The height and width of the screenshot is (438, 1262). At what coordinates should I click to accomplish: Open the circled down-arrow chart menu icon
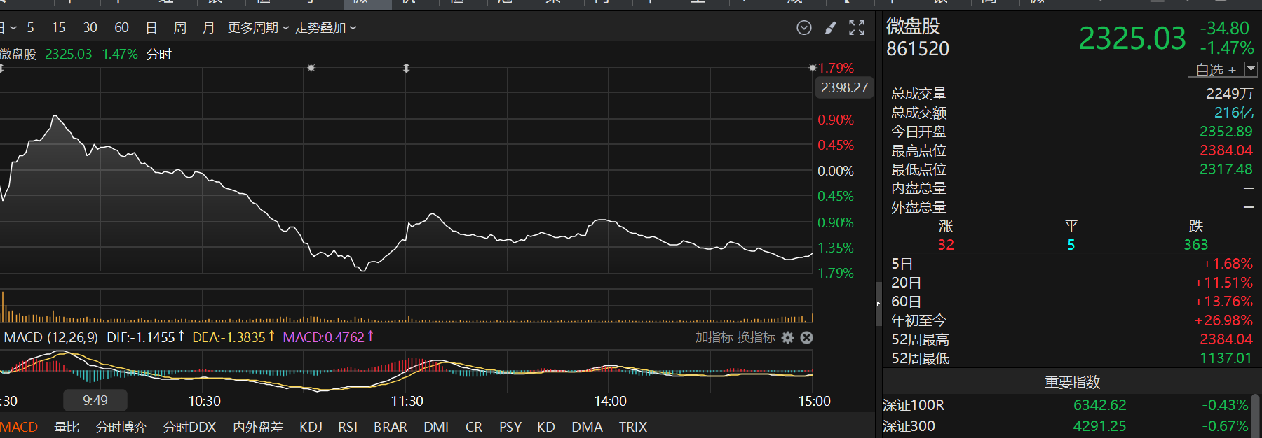tap(804, 28)
